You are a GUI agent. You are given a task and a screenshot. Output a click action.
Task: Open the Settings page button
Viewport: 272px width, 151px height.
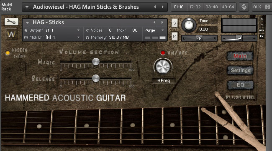(x=241, y=70)
